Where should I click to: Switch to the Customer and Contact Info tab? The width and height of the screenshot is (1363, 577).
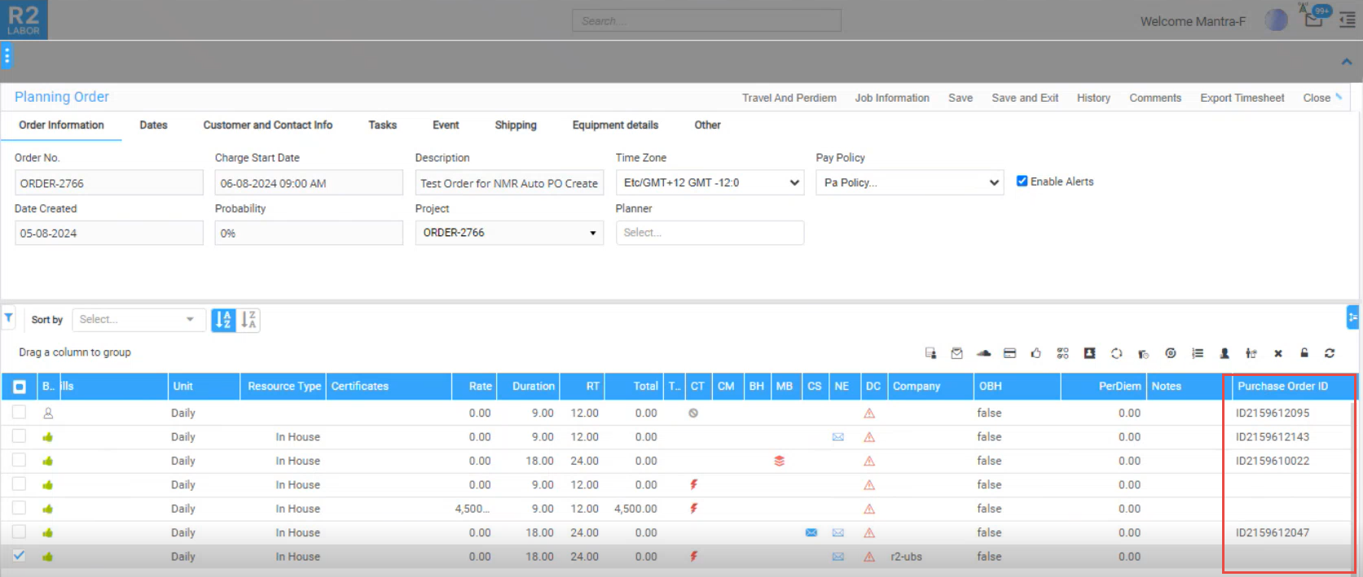point(267,125)
